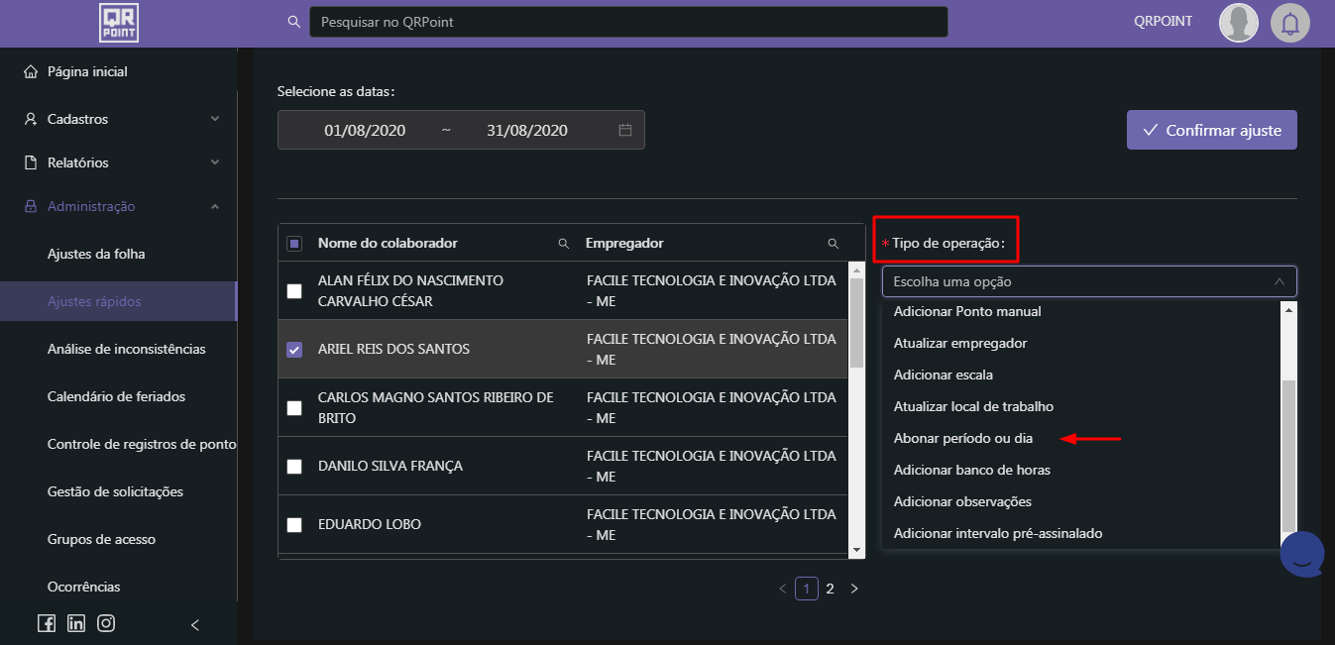Go to page 2 of collaborators
The image size is (1335, 645).
coord(831,589)
